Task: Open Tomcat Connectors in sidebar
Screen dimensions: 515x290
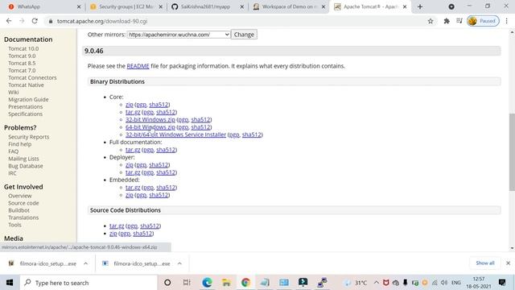Action: tap(32, 77)
